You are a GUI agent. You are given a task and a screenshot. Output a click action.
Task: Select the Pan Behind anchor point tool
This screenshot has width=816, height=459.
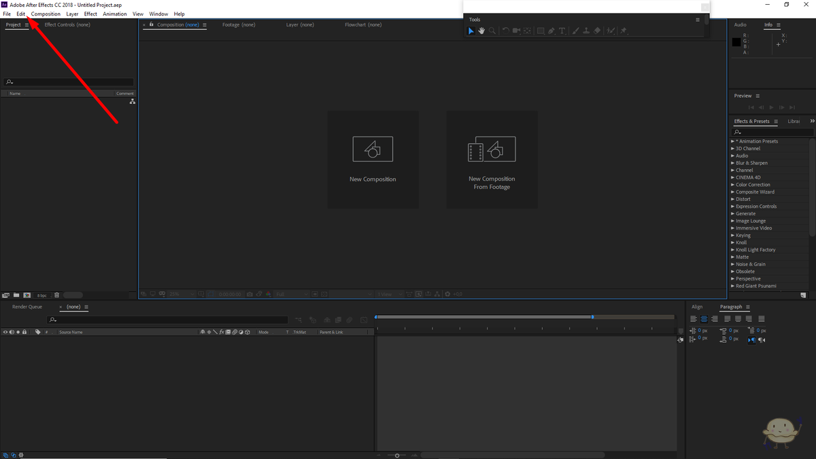tap(527, 31)
